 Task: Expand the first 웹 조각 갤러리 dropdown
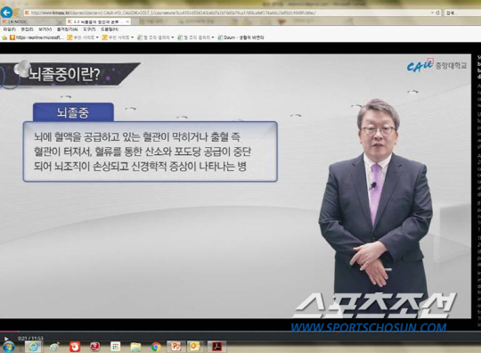pyautogui.click(x=173, y=37)
